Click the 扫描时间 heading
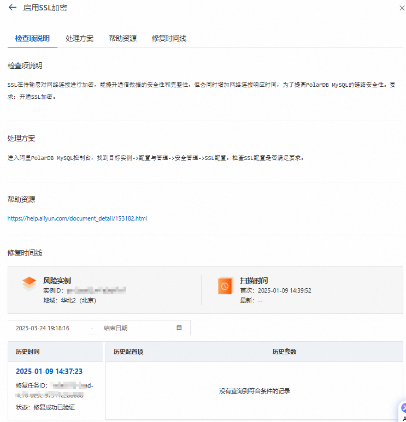Image resolution: width=406 pixels, height=422 pixels. pos(254,281)
